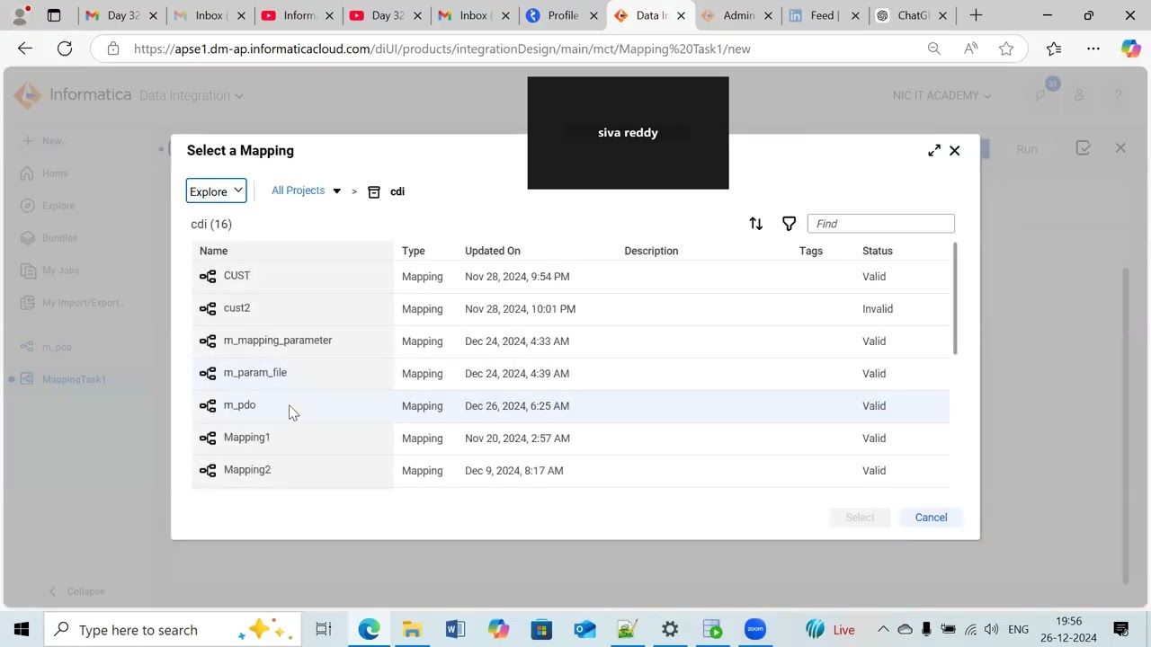The image size is (1151, 647).
Task: Open the Copilot icon in Edge
Action: click(1130, 49)
